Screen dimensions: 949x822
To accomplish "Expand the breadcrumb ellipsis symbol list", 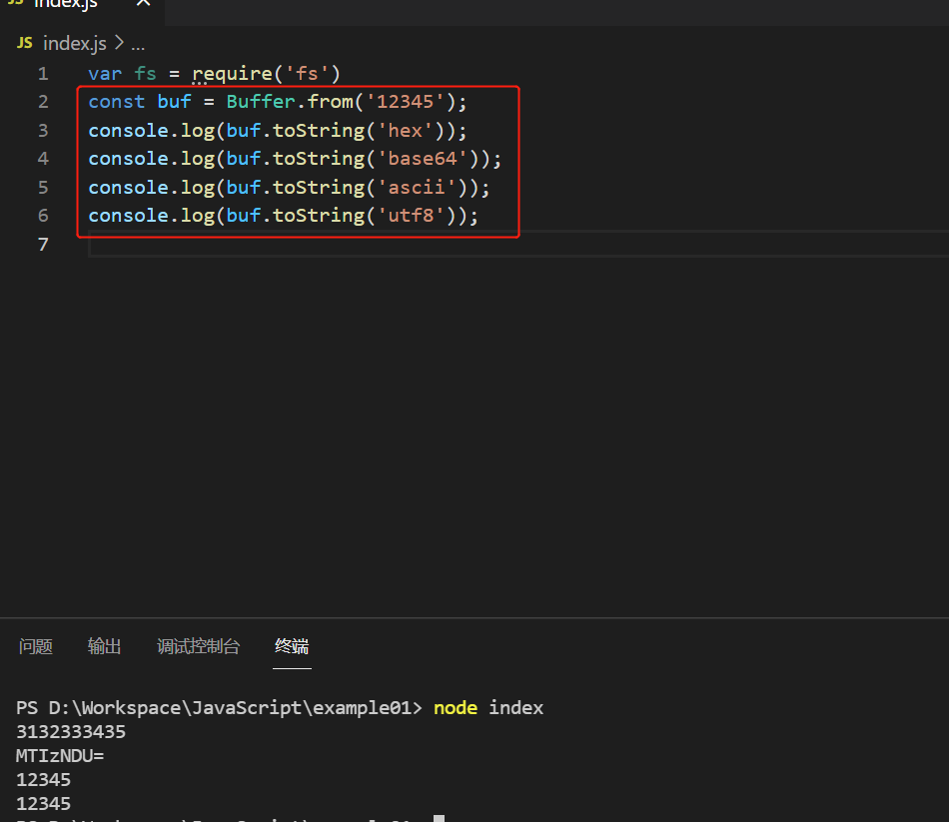I will tap(138, 45).
